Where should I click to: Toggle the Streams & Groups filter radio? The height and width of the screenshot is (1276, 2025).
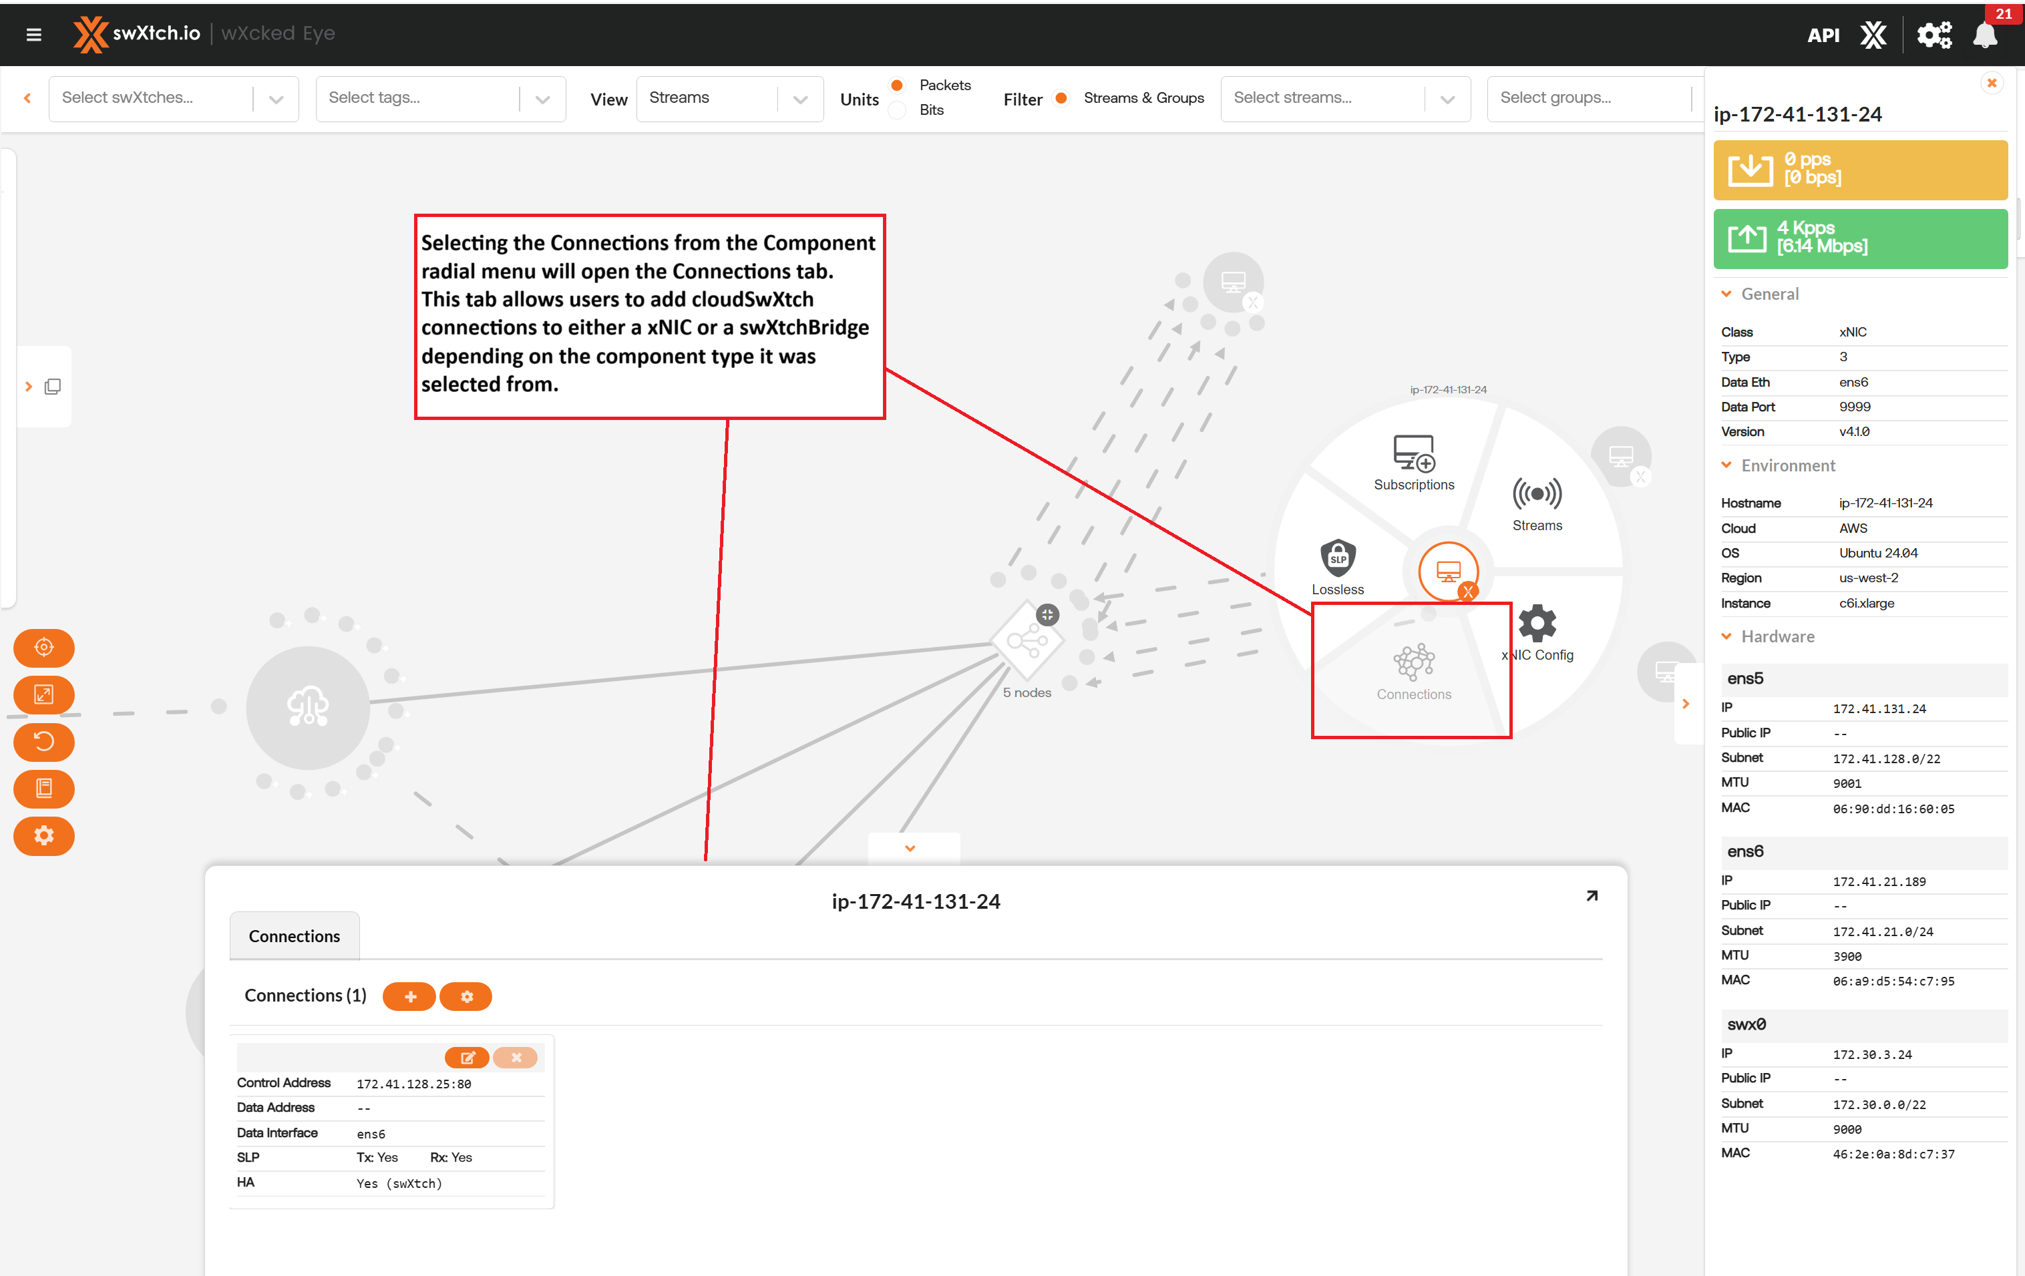click(1062, 98)
